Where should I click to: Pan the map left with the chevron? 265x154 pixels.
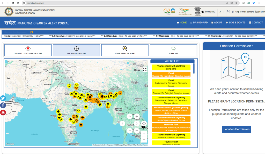122,124
